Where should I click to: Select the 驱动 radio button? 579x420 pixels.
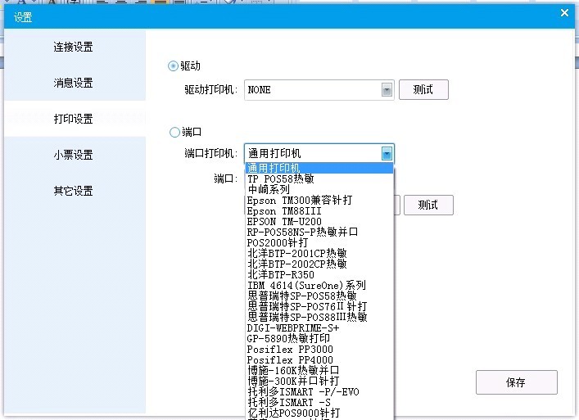click(173, 66)
